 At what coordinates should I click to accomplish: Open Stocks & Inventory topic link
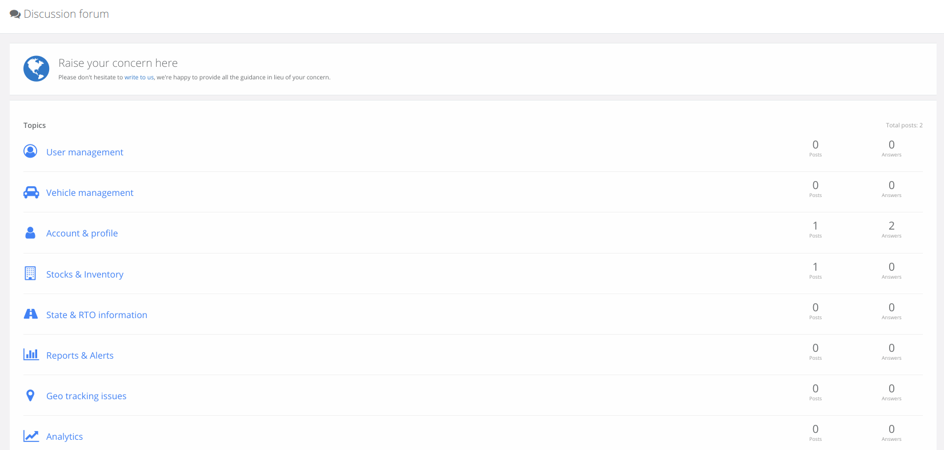tap(85, 275)
